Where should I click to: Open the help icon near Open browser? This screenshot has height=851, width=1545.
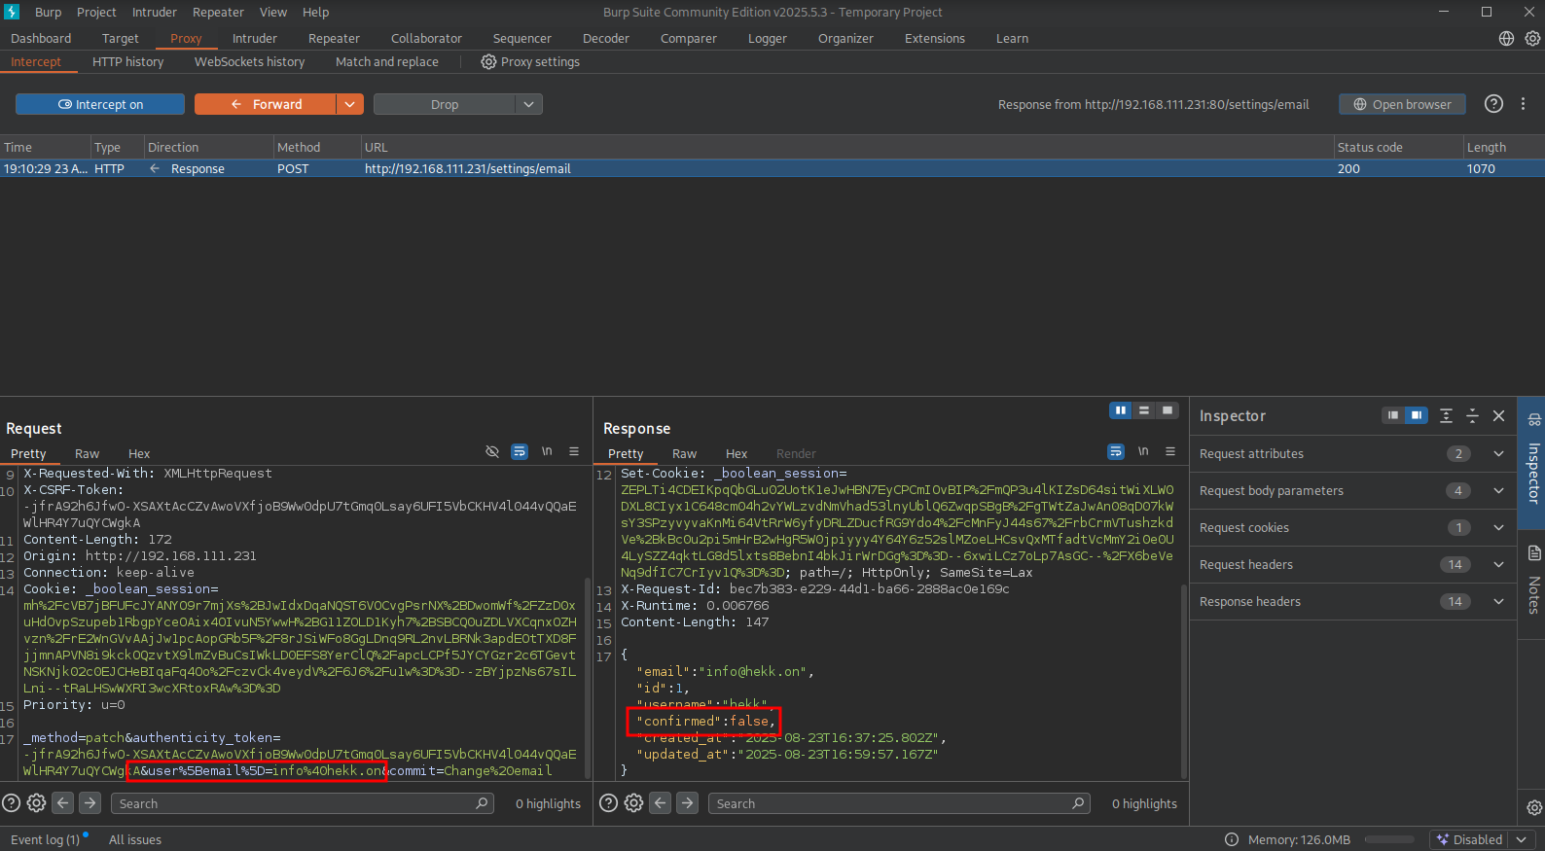(x=1493, y=104)
